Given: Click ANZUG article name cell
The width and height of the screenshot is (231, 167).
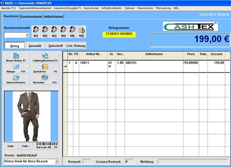Looking at the screenshot, I should coord(154,66).
